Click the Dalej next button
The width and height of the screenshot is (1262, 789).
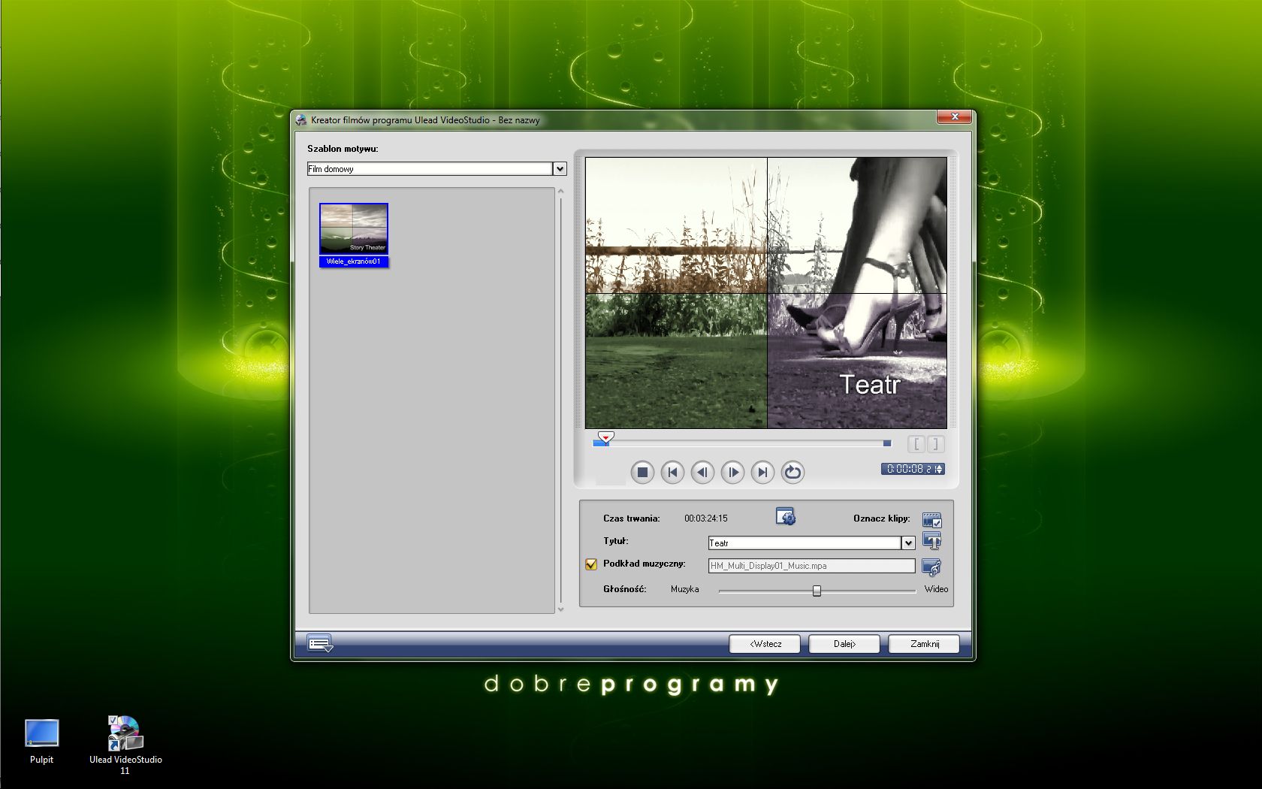[x=844, y=644]
